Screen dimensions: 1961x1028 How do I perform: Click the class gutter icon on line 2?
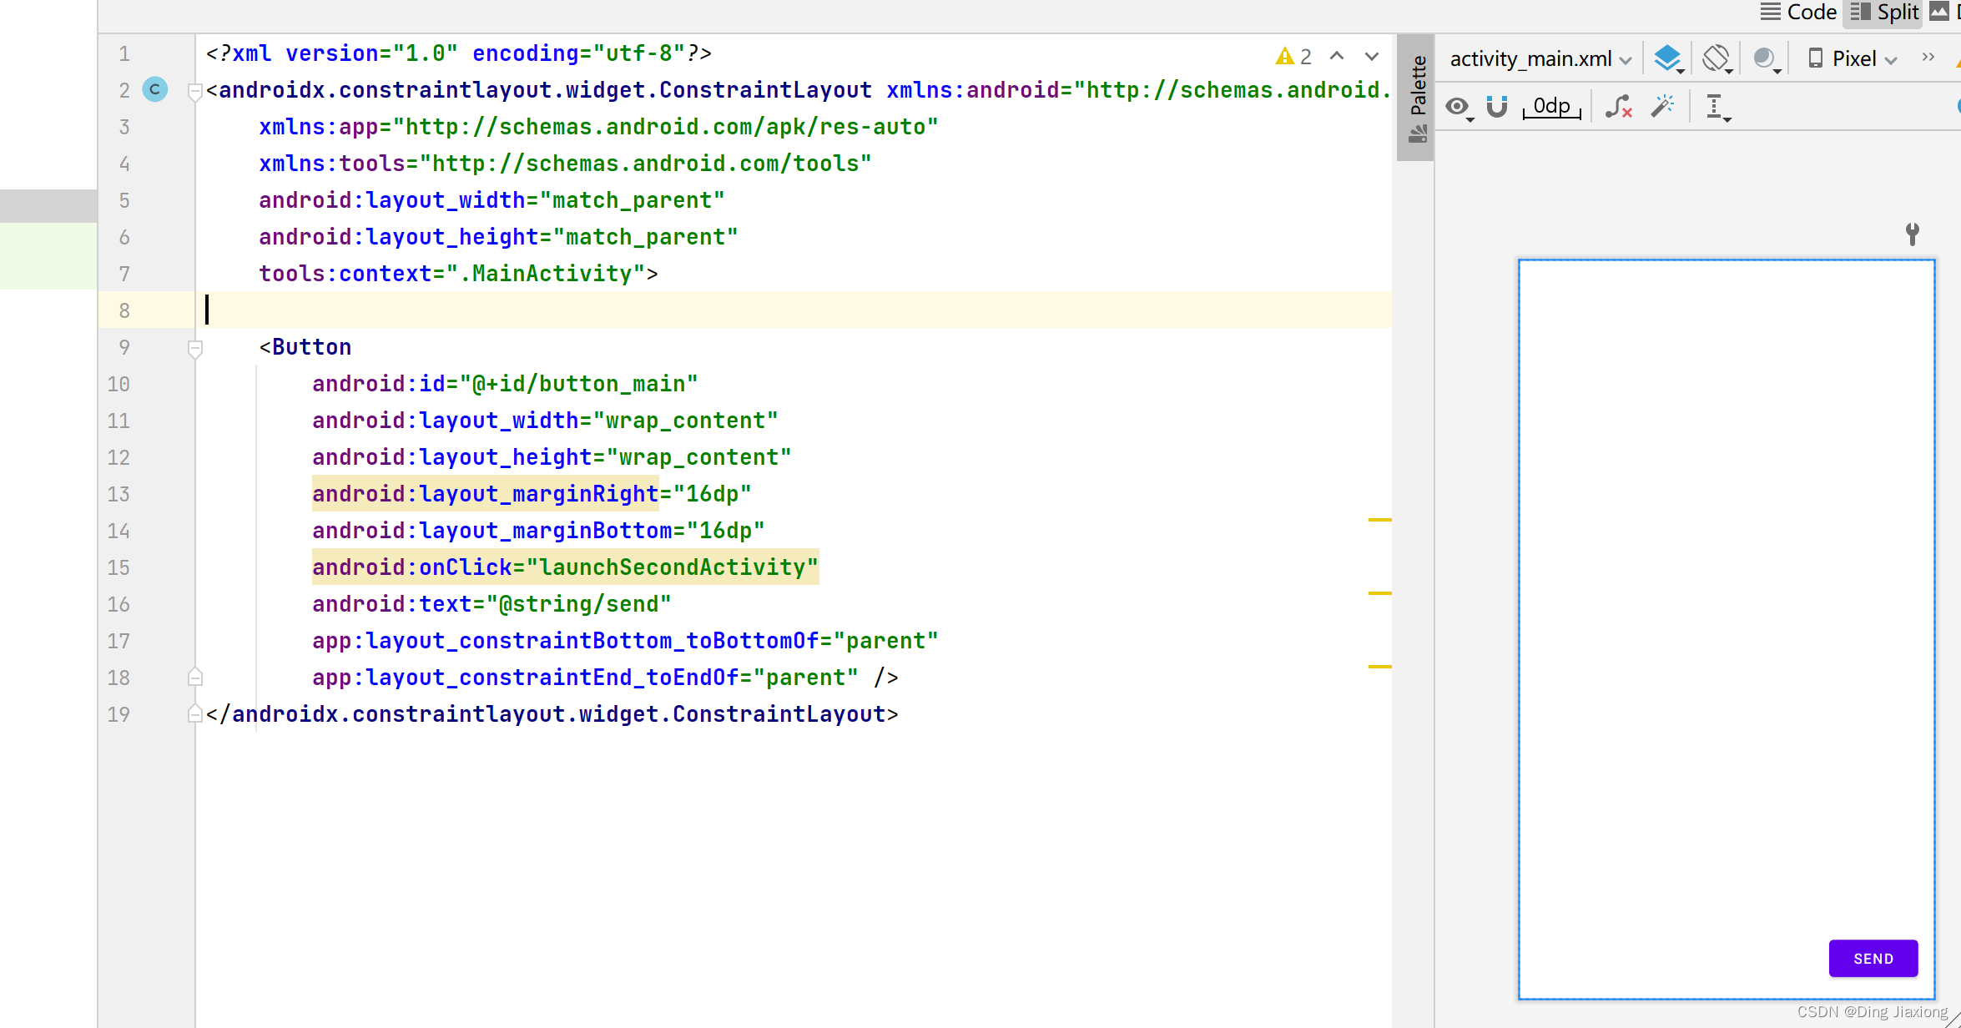click(154, 89)
